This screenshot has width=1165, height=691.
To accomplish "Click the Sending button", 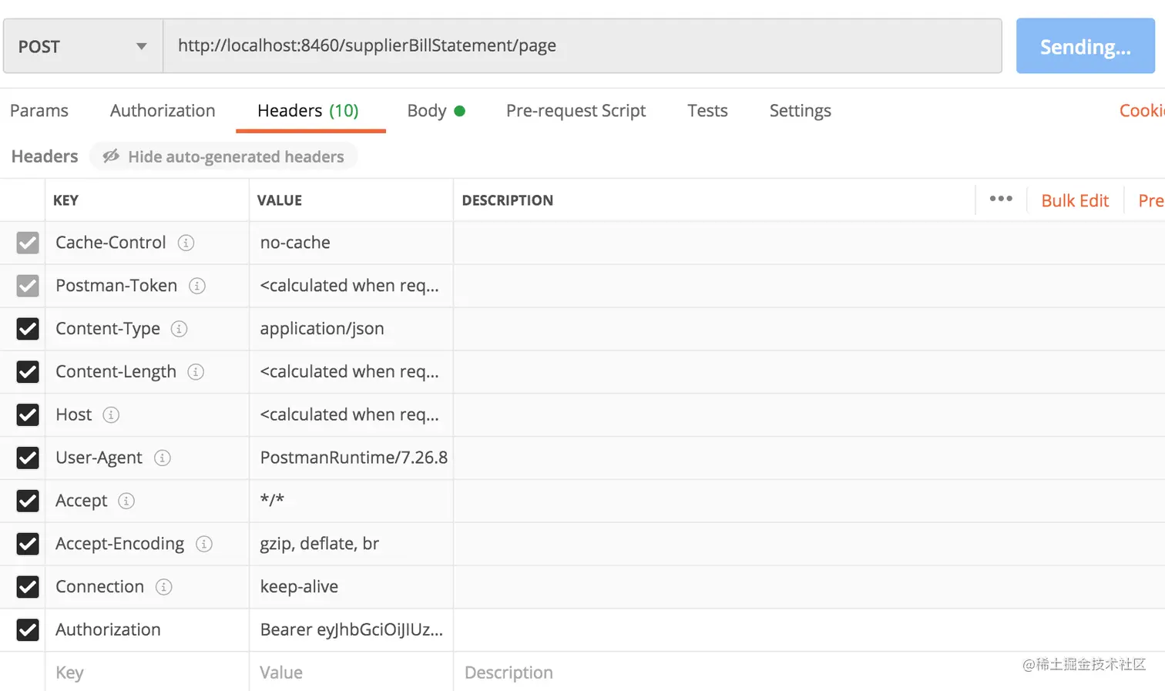I will click(x=1085, y=46).
